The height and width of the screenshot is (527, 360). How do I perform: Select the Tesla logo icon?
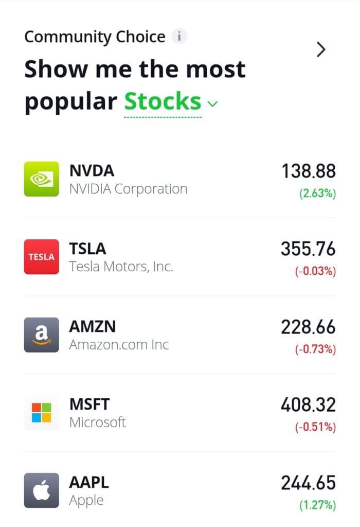[x=41, y=257]
